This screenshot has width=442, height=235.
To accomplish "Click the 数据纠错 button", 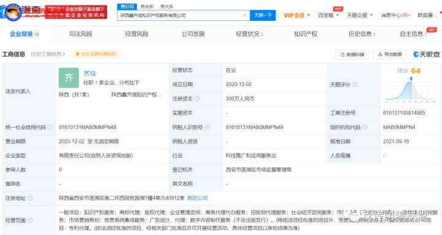I will tap(352, 55).
